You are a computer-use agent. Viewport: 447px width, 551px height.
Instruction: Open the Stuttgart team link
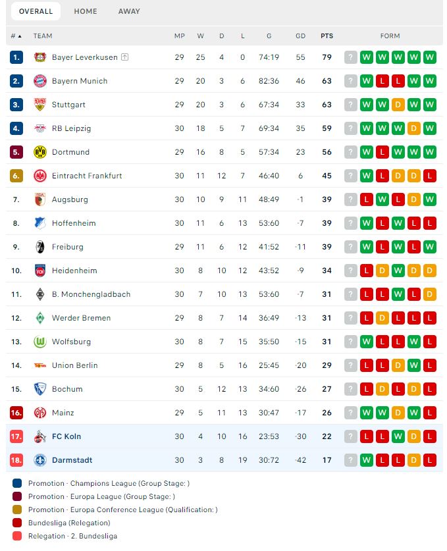point(68,105)
